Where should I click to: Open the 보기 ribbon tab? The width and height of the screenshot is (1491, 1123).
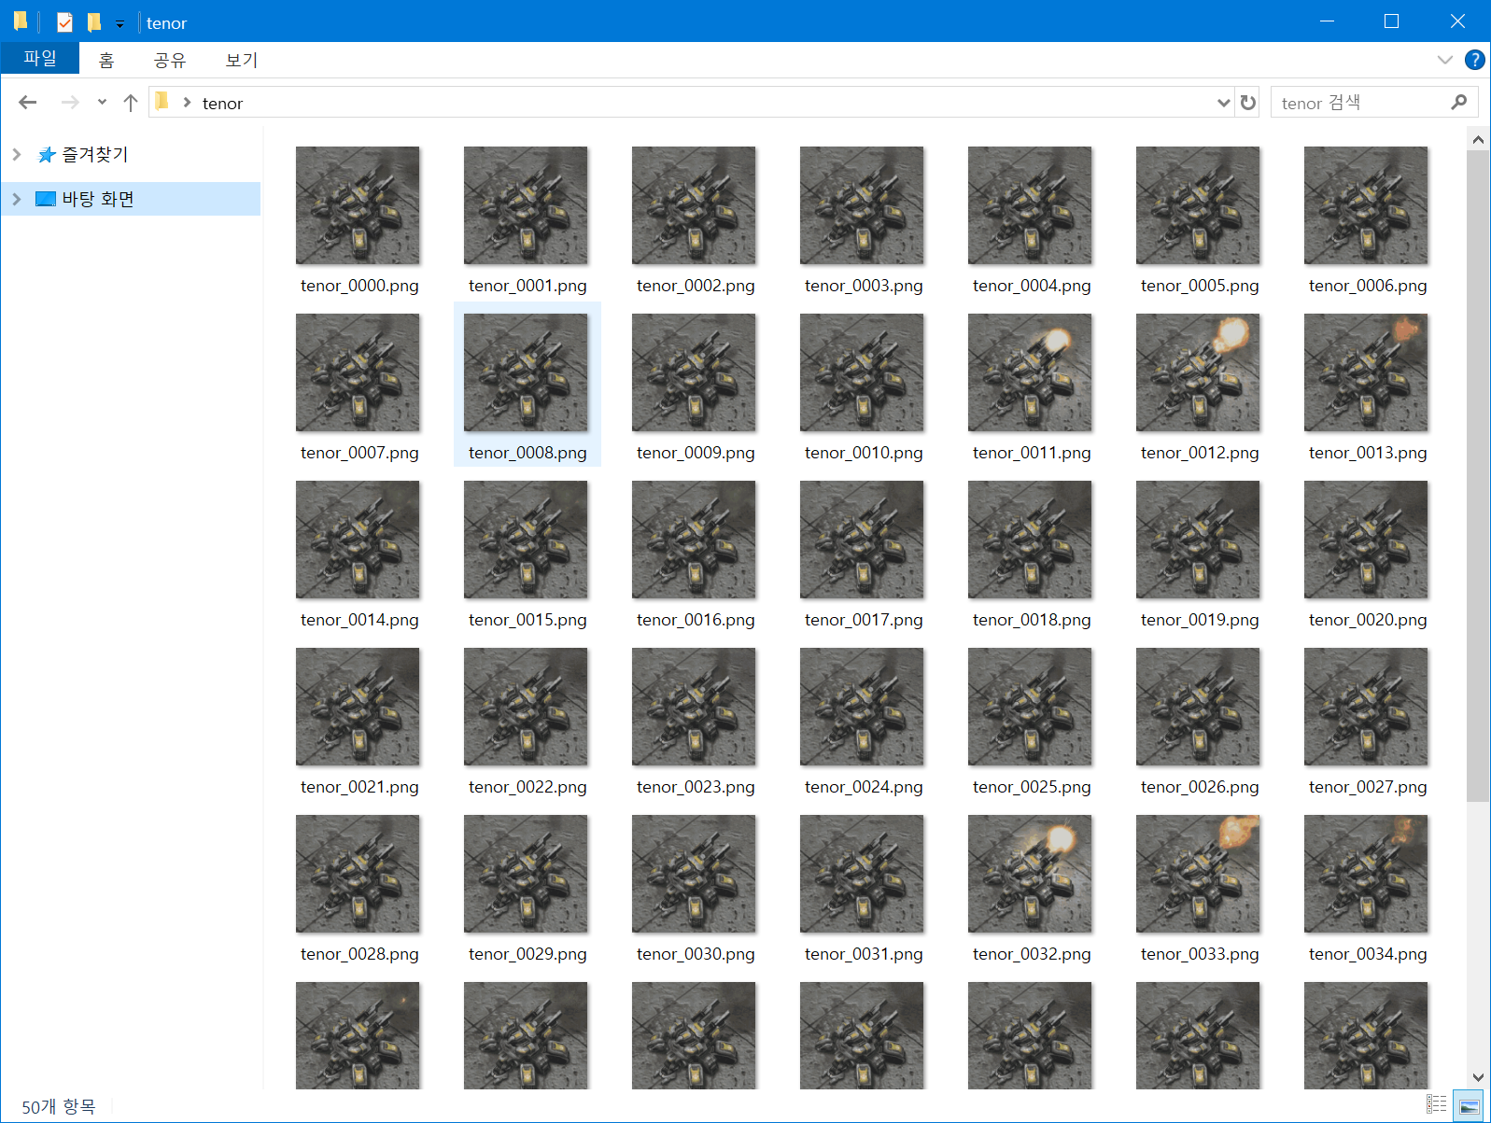[x=241, y=60]
